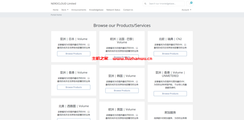Click the Portal Home breadcrumb
Image resolution: width=244 pixels, height=120 pixels.
point(56,15)
